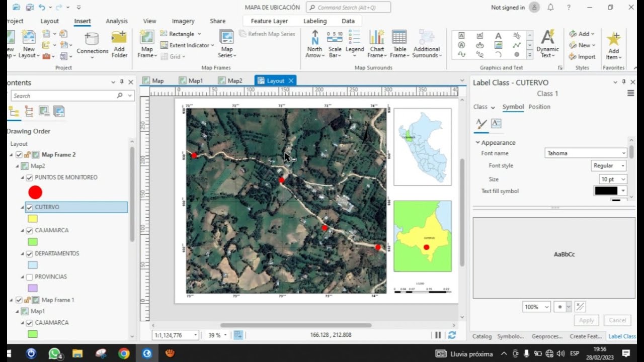Image resolution: width=644 pixels, height=362 pixels.
Task: Open the Text fill symbol color swatch
Action: pos(606,191)
